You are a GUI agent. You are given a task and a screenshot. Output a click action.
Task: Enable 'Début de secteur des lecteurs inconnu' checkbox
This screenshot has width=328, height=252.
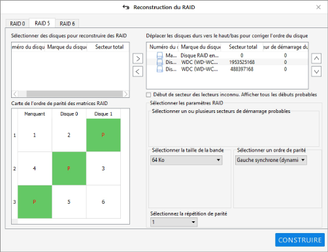point(148,95)
